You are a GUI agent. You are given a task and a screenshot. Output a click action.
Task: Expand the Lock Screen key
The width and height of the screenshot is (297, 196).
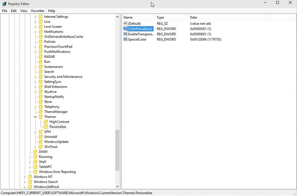pyautogui.click(x=35, y=27)
